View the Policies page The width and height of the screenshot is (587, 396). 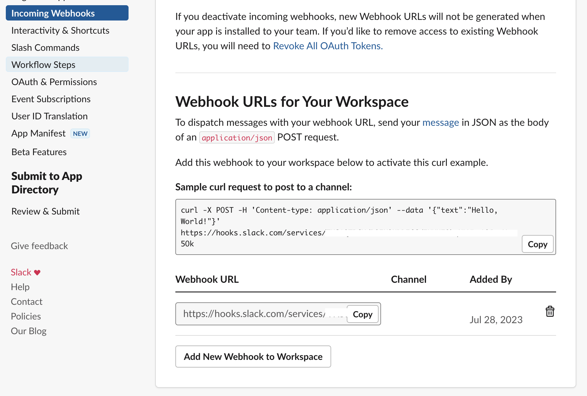pos(26,316)
